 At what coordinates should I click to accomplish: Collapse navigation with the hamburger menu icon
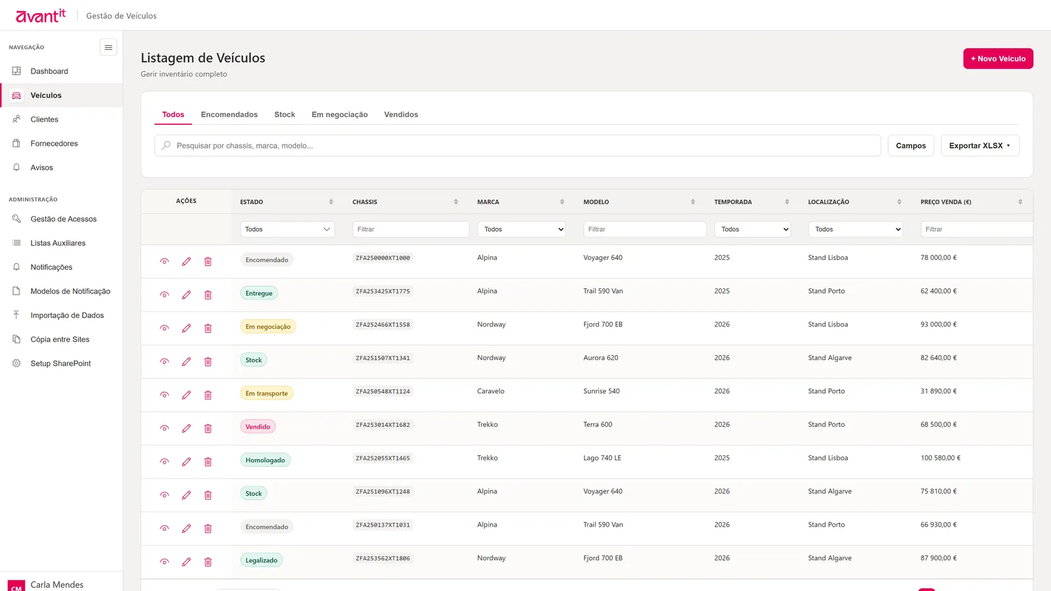click(x=108, y=47)
